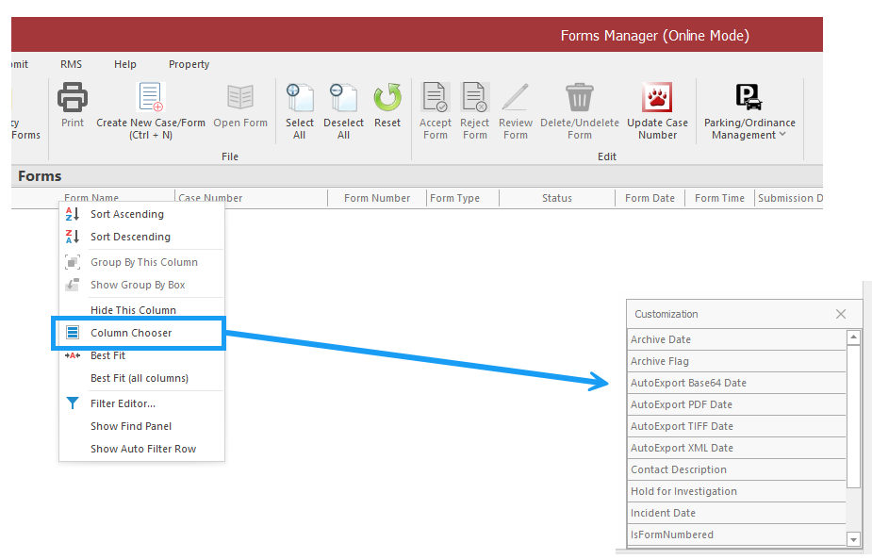Click the Accept Form icon
The width and height of the screenshot is (872, 559).
(x=435, y=97)
